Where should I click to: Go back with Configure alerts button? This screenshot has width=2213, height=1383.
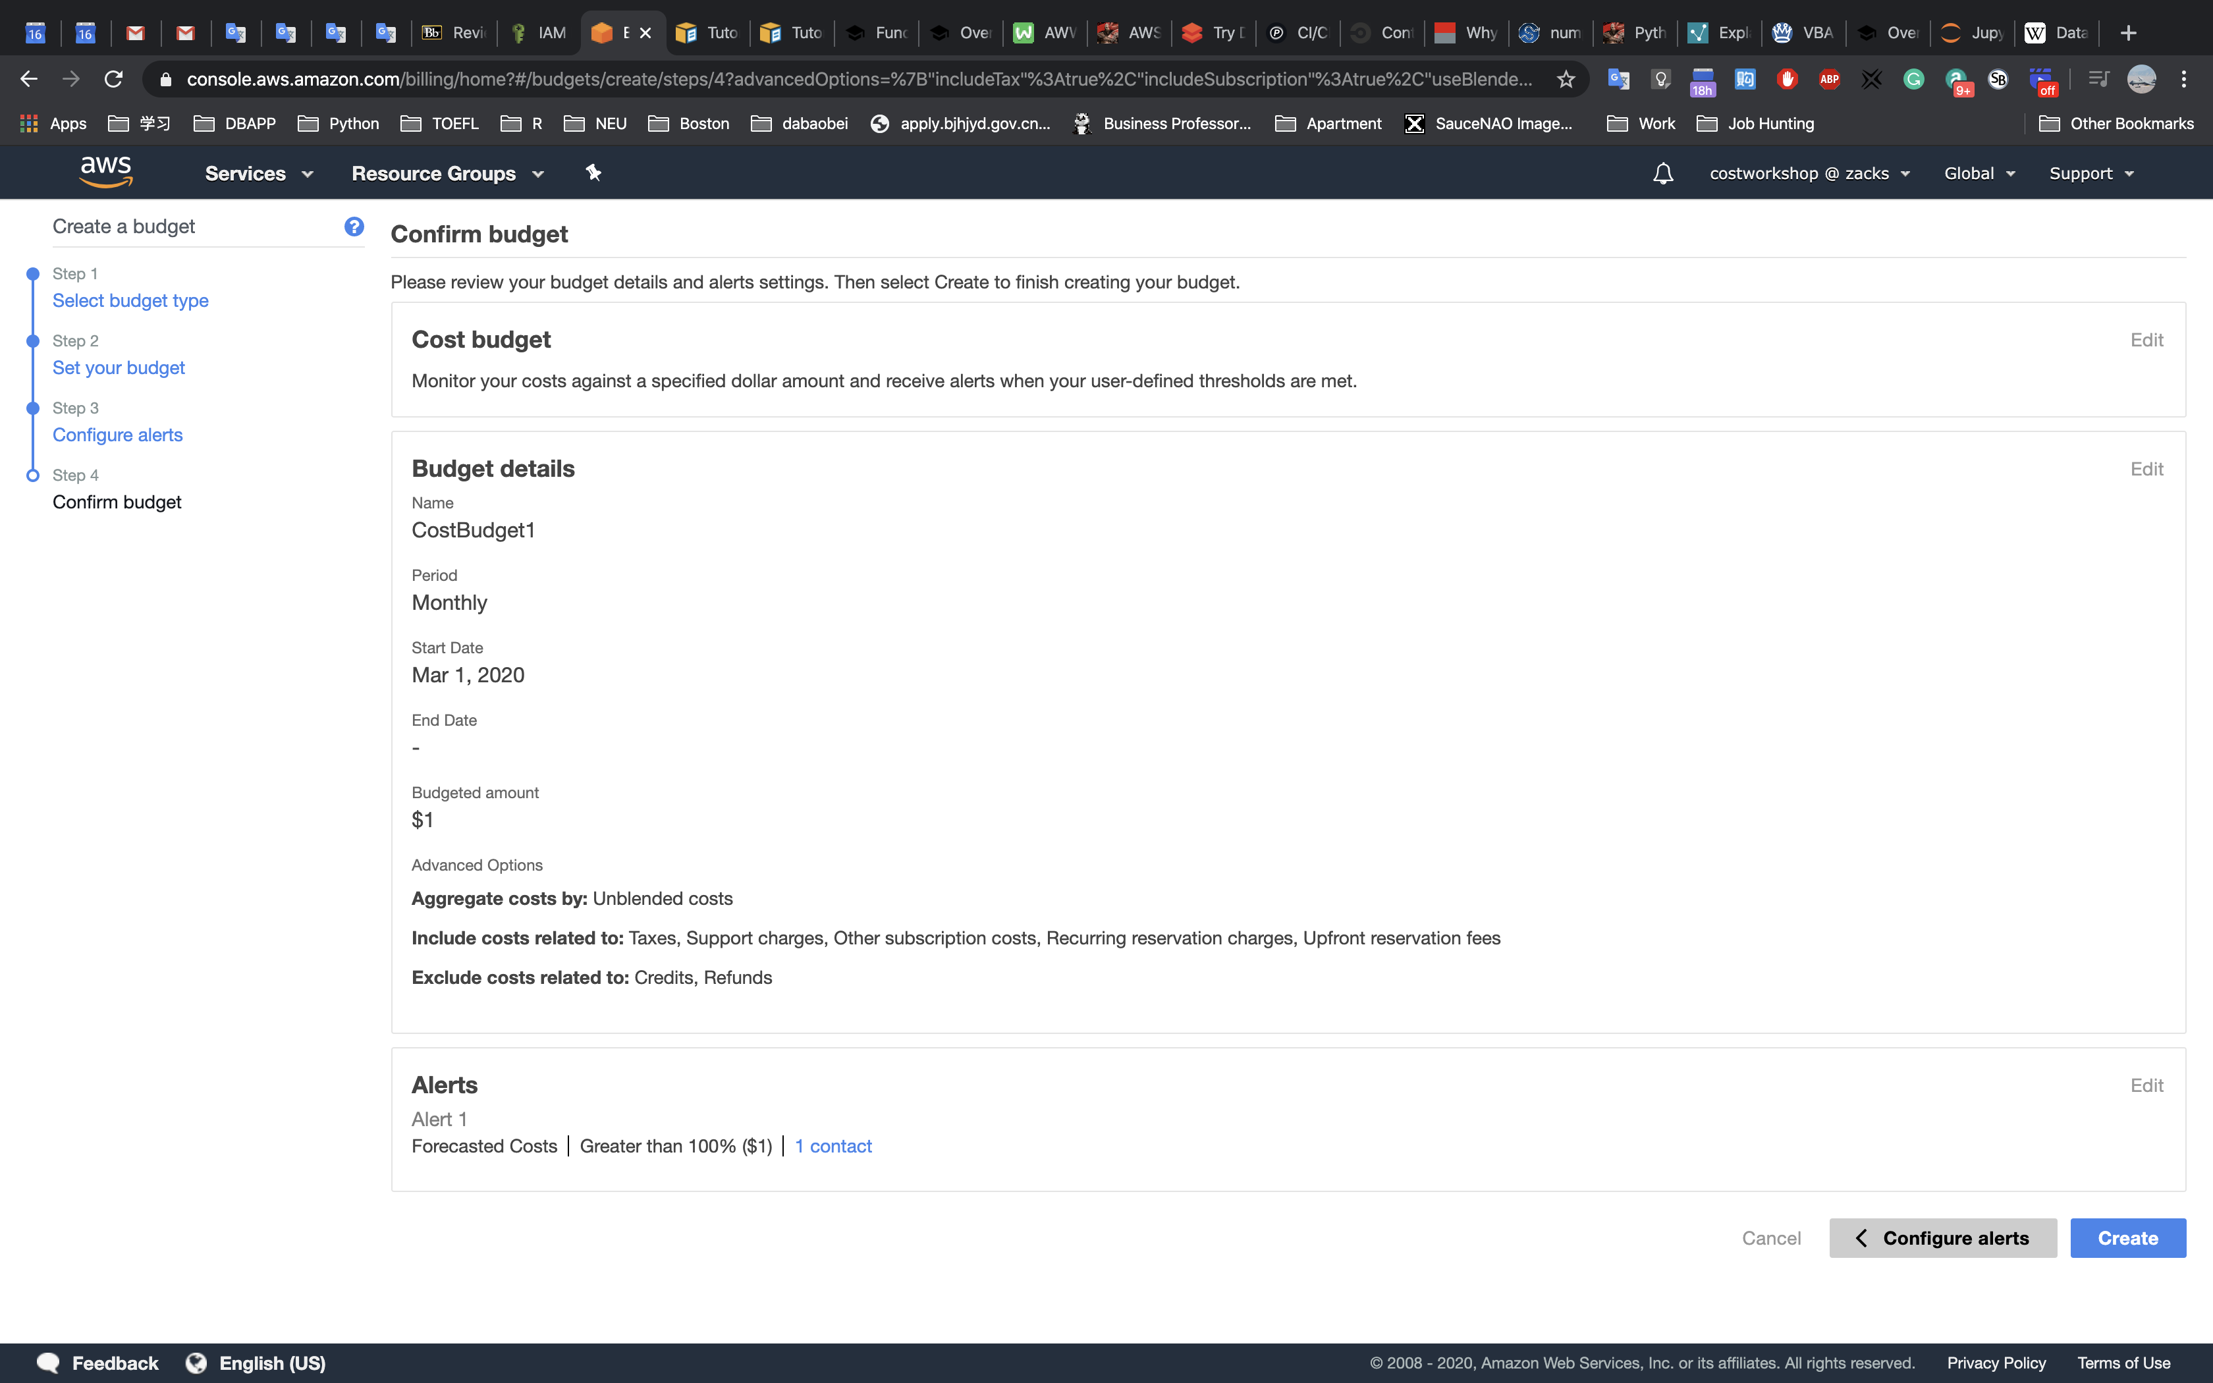1942,1237
